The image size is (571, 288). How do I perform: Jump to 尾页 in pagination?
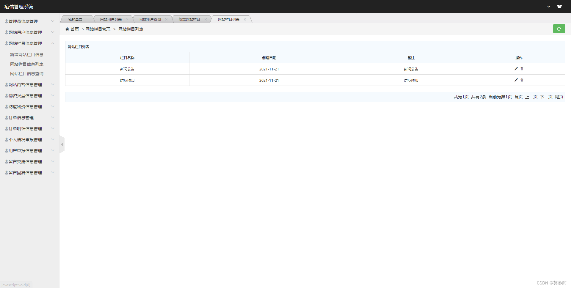pos(559,97)
